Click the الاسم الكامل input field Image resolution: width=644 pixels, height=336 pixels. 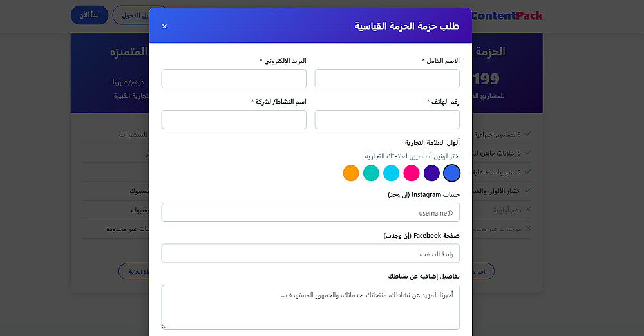[x=387, y=79]
